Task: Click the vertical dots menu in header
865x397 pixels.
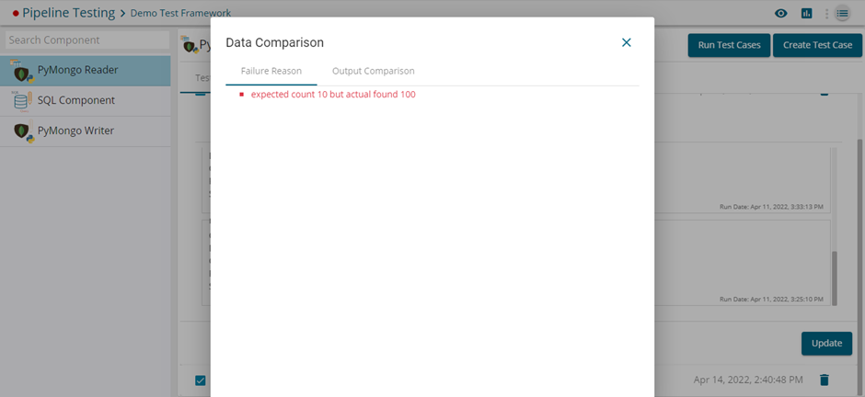Action: coord(826,13)
